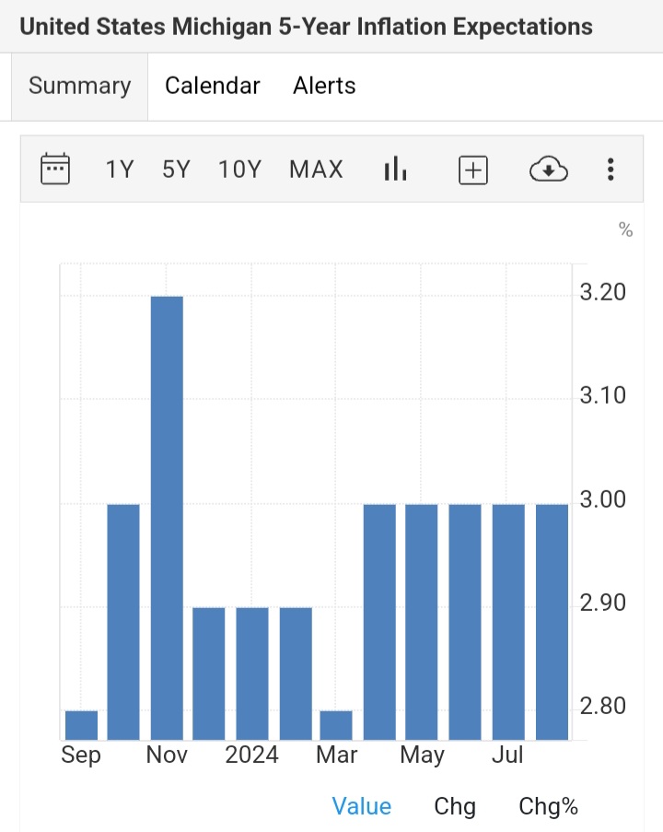
Task: Click the September 2.80 bar
Action: 81,725
